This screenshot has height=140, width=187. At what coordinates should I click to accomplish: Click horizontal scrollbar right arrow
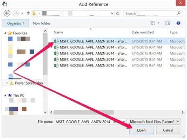pyautogui.click(x=182, y=112)
